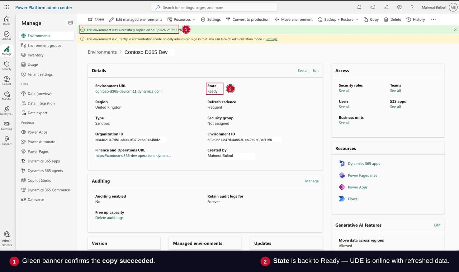Image resolution: width=459 pixels, height=272 pixels.
Task: Select Dynamics 365 Commerce menu item
Action: [47, 190]
